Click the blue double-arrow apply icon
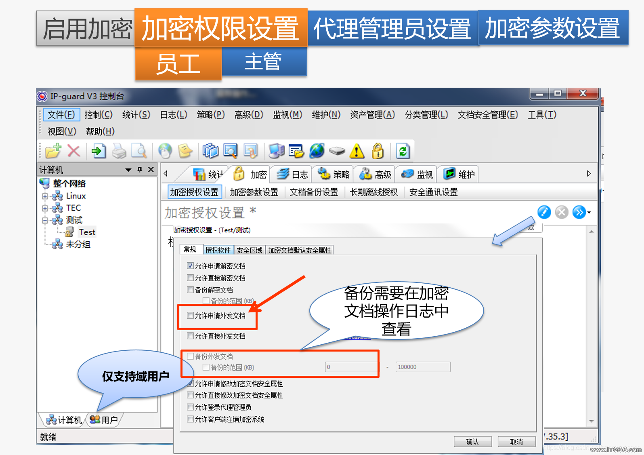The width and height of the screenshot is (644, 455). (579, 212)
